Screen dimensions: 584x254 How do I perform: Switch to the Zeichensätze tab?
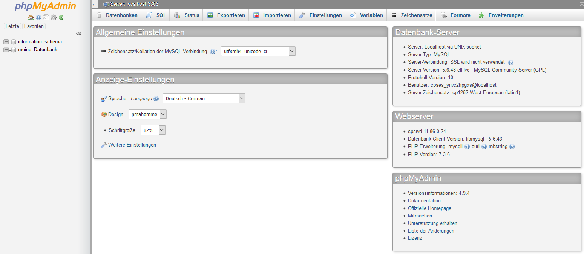click(x=412, y=15)
